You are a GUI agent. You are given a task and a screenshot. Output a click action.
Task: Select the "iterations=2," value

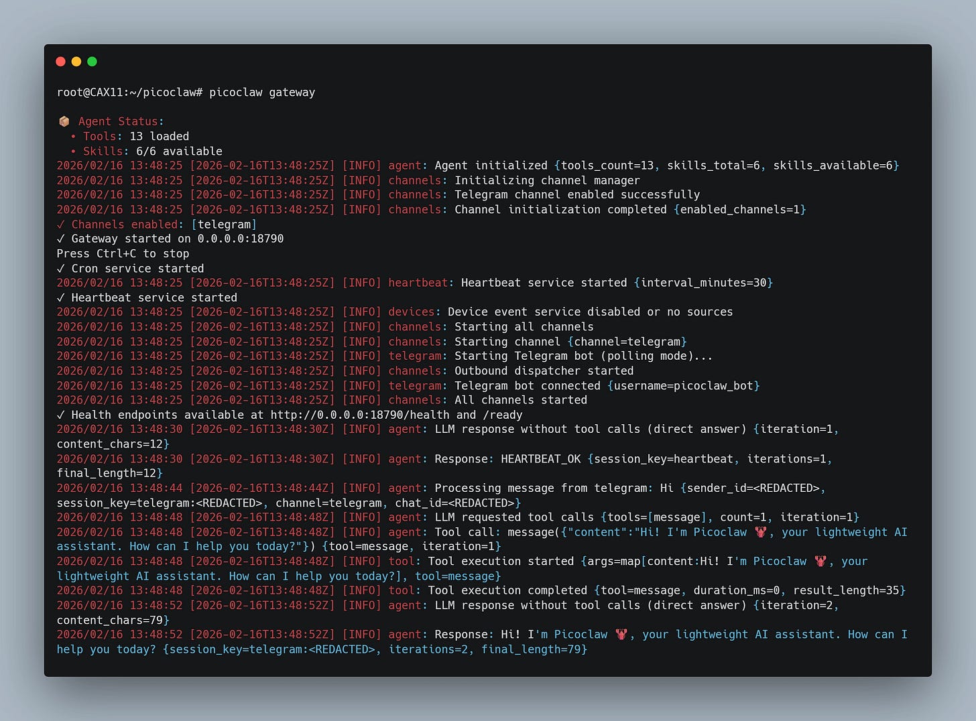(432, 649)
